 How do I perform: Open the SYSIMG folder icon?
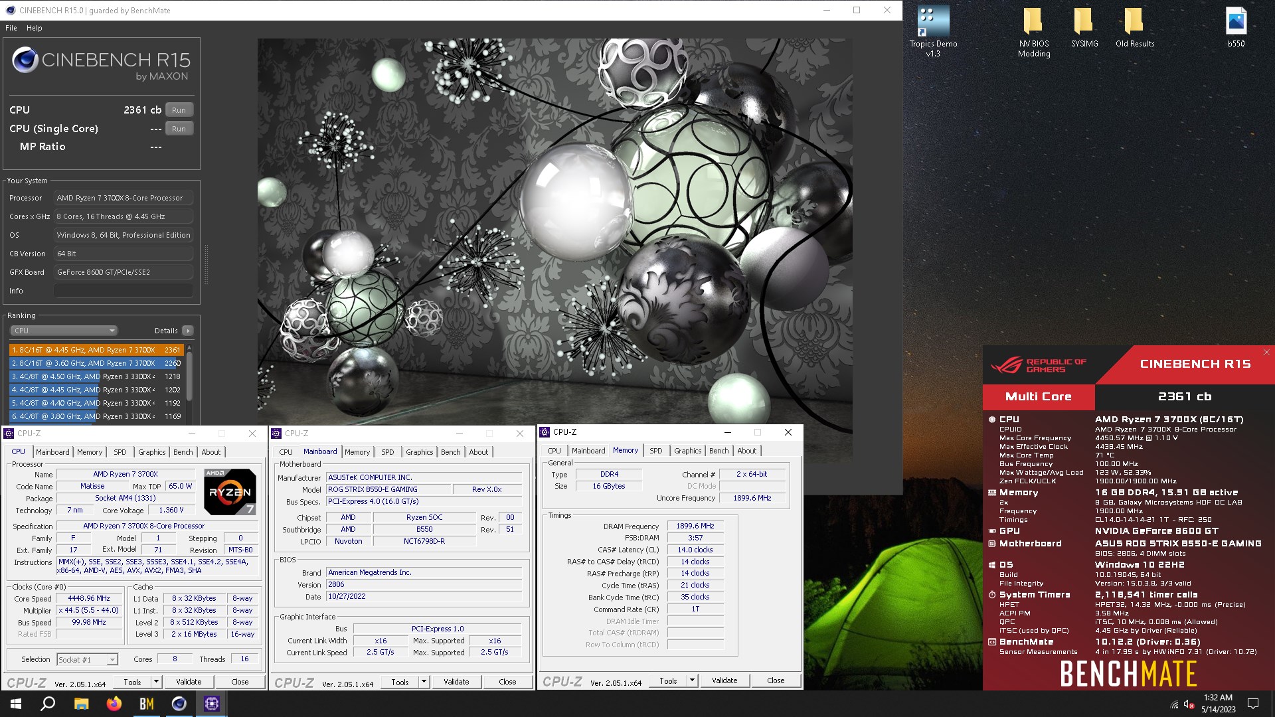click(x=1084, y=27)
